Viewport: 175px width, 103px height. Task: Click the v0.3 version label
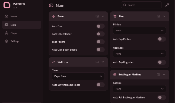(15, 8)
